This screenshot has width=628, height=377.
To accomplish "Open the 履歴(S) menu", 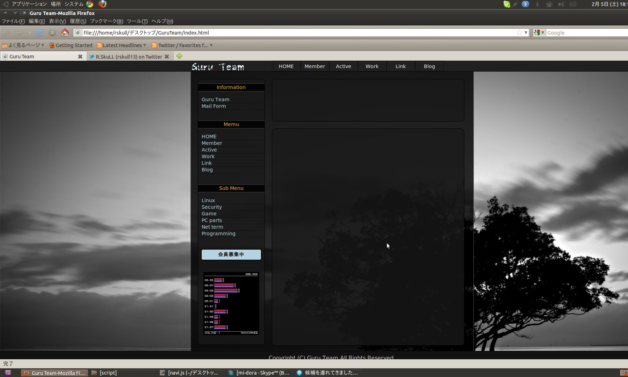I will (x=78, y=21).
